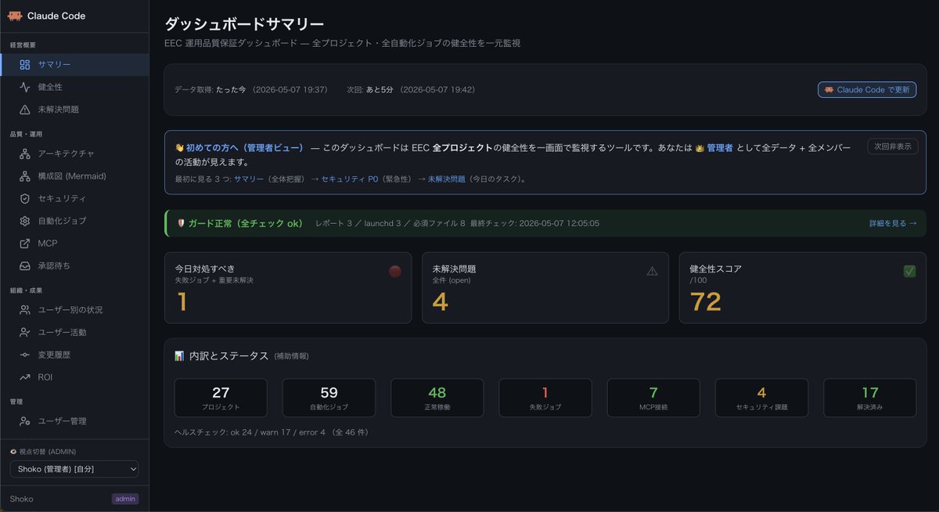The width and height of the screenshot is (939, 512).
Task: Click the 未解決問題 warning triangle icon in sidebar
Action: (25, 110)
